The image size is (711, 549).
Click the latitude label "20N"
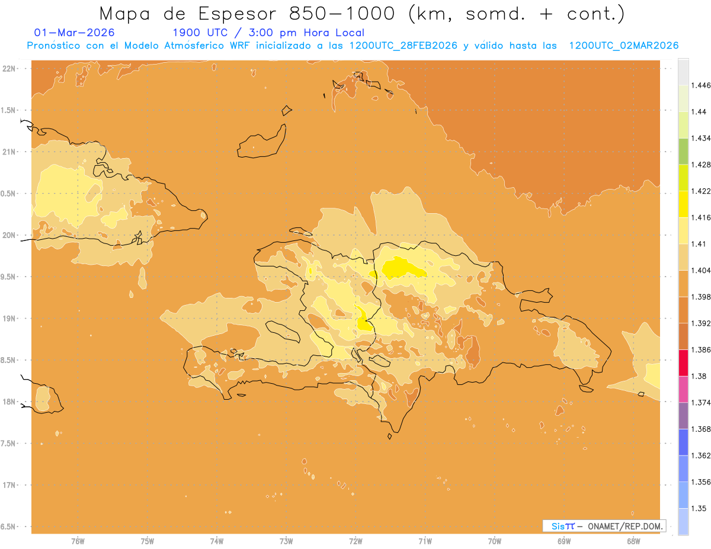[10, 235]
